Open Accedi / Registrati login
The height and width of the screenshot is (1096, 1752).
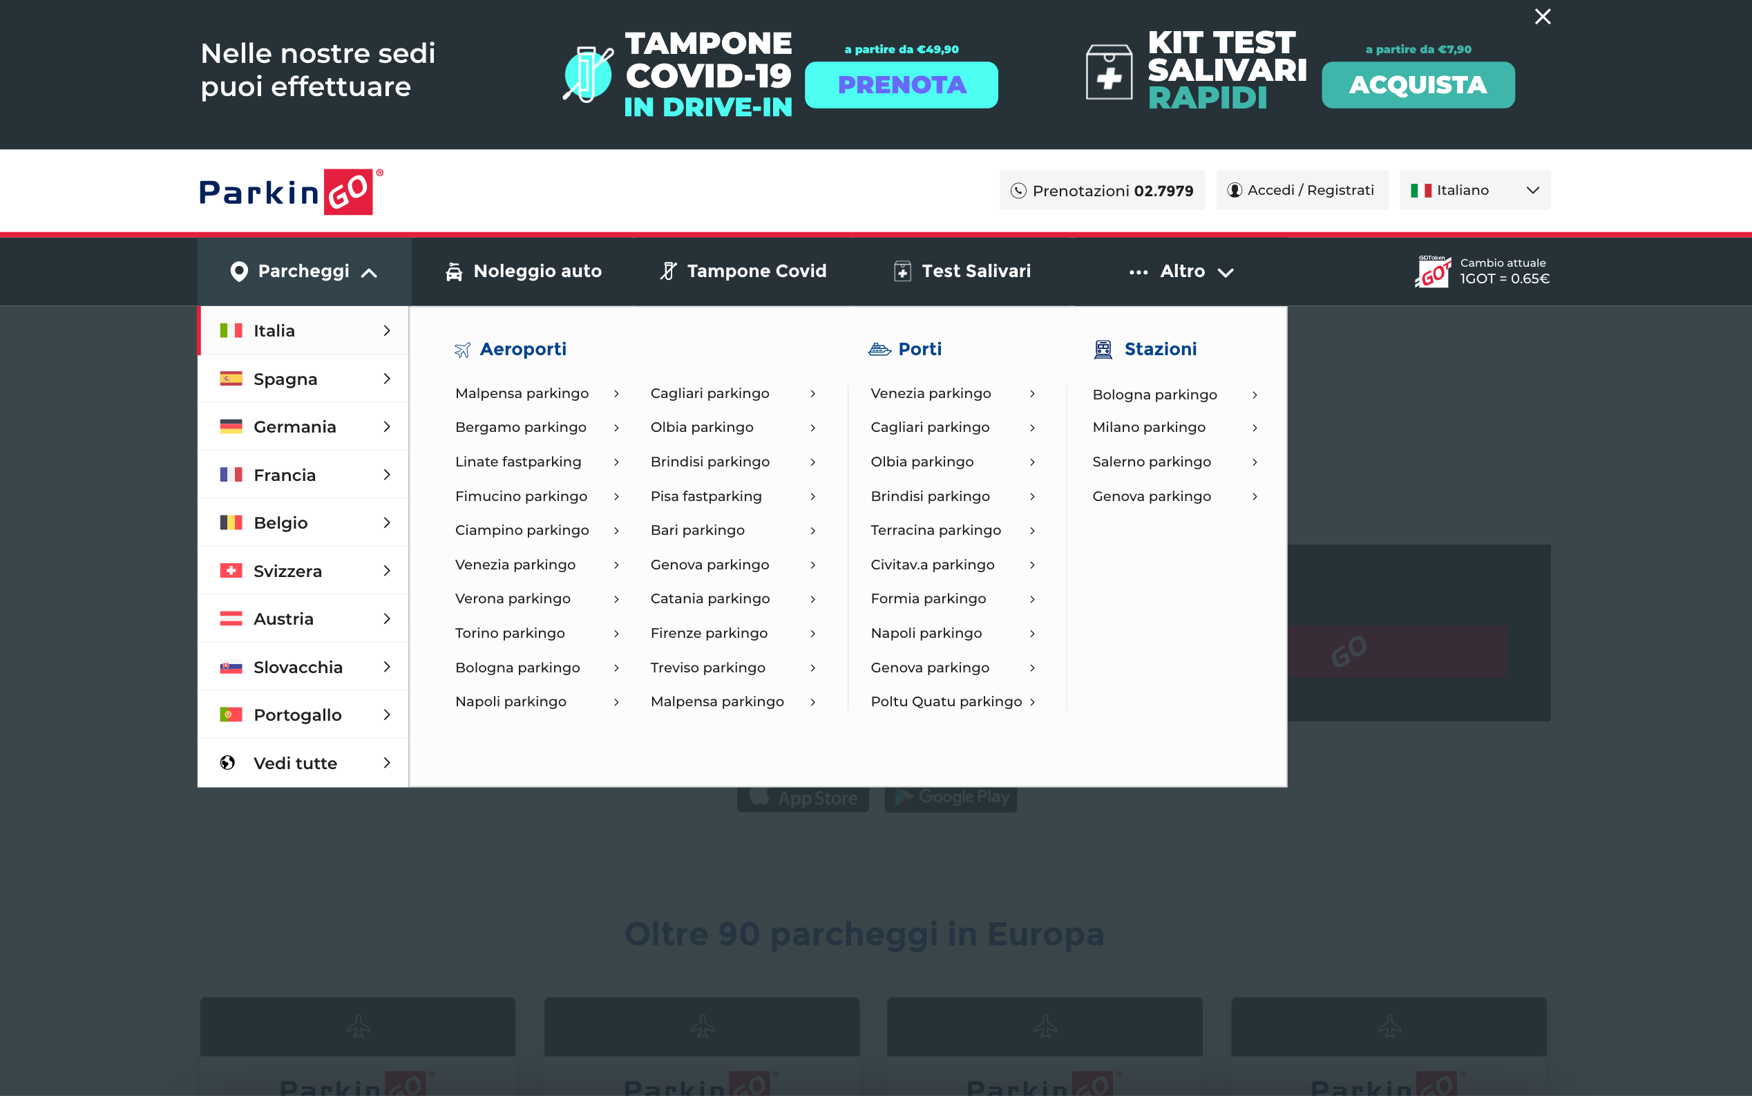click(1302, 190)
